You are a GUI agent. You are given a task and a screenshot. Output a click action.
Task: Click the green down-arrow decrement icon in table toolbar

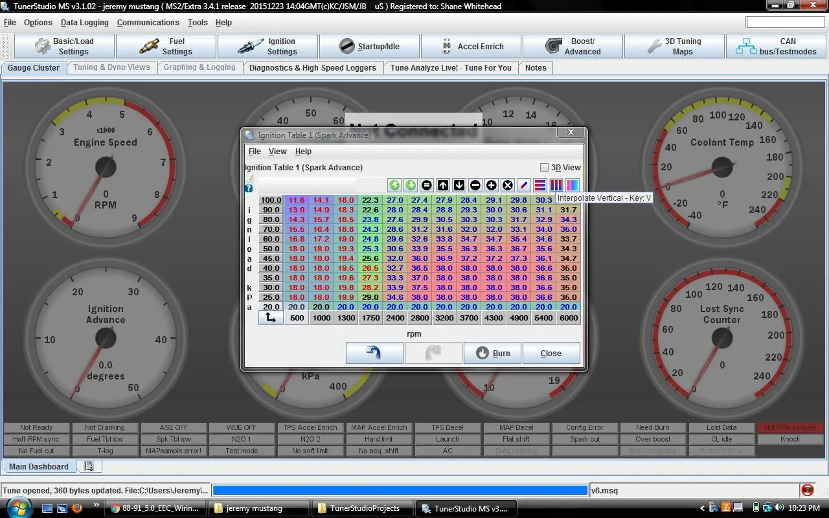click(x=411, y=185)
